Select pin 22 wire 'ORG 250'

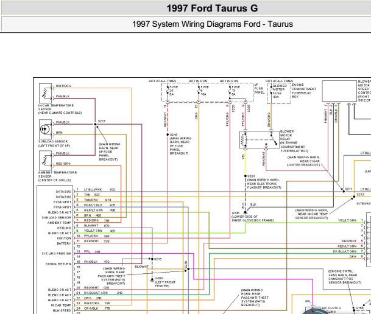point(93,298)
